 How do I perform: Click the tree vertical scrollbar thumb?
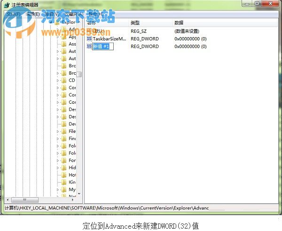coord(79,74)
